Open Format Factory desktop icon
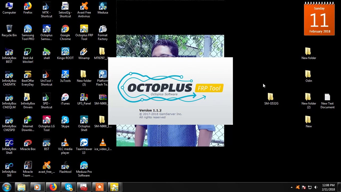Viewport: 341px width, 192px height. 103,33
